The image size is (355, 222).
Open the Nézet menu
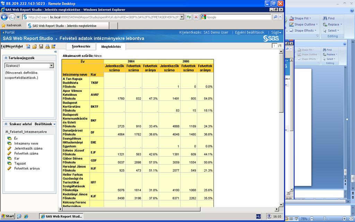tap(11, 46)
